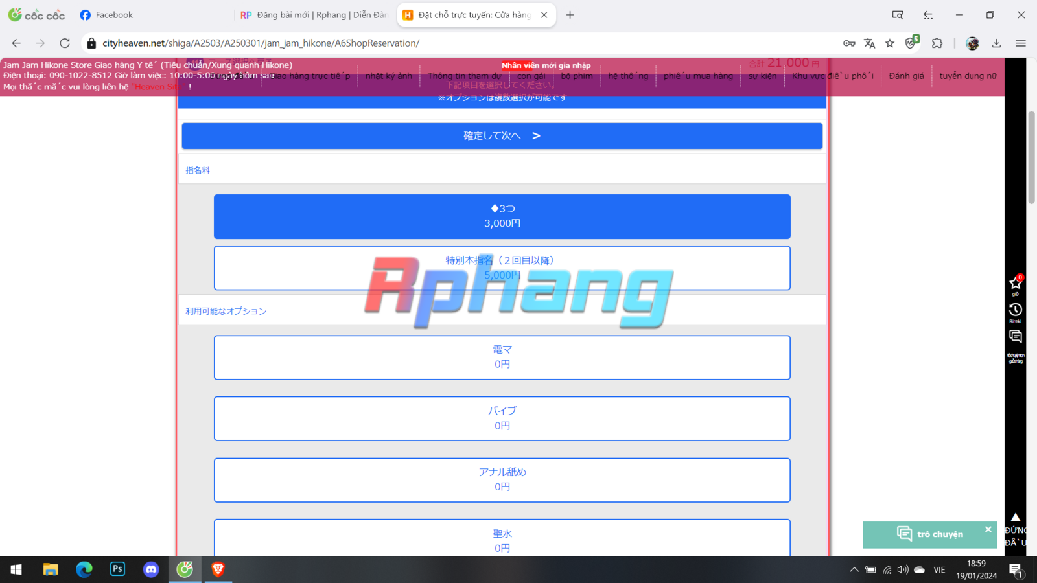Viewport: 1037px width, 583px height.
Task: Click the Heaven Site red link
Action: coord(158,87)
